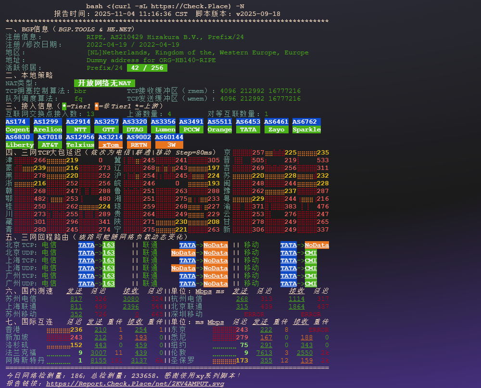Click the AS3257 GTT badge
The height and width of the screenshot is (388, 481).
tap(106, 126)
